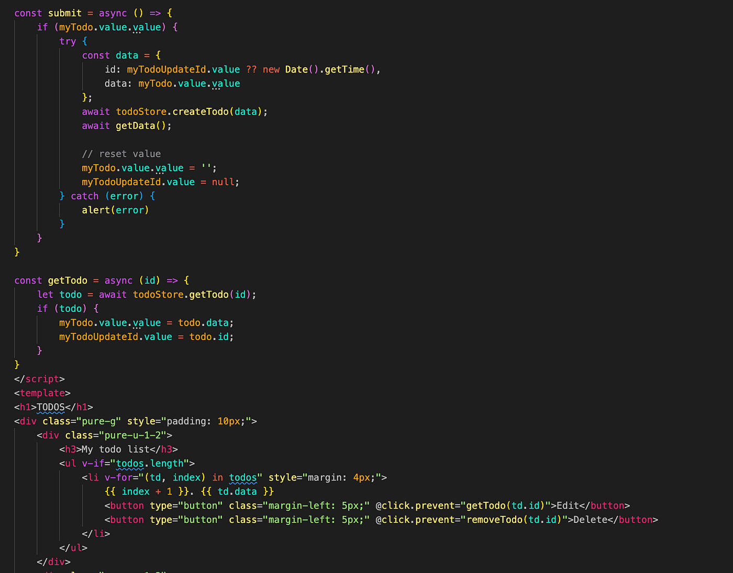
Task: Click the getTodo name in its const declaration
Action: coord(68,280)
